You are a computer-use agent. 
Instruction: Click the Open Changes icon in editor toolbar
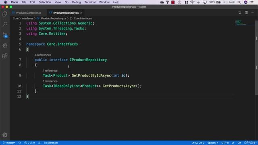[240, 12]
